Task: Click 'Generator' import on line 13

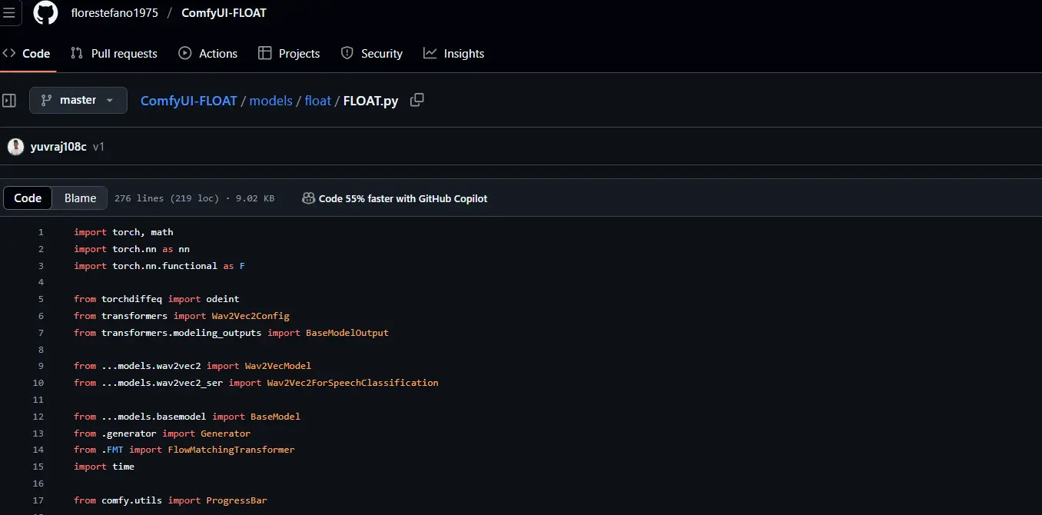Action: click(226, 434)
